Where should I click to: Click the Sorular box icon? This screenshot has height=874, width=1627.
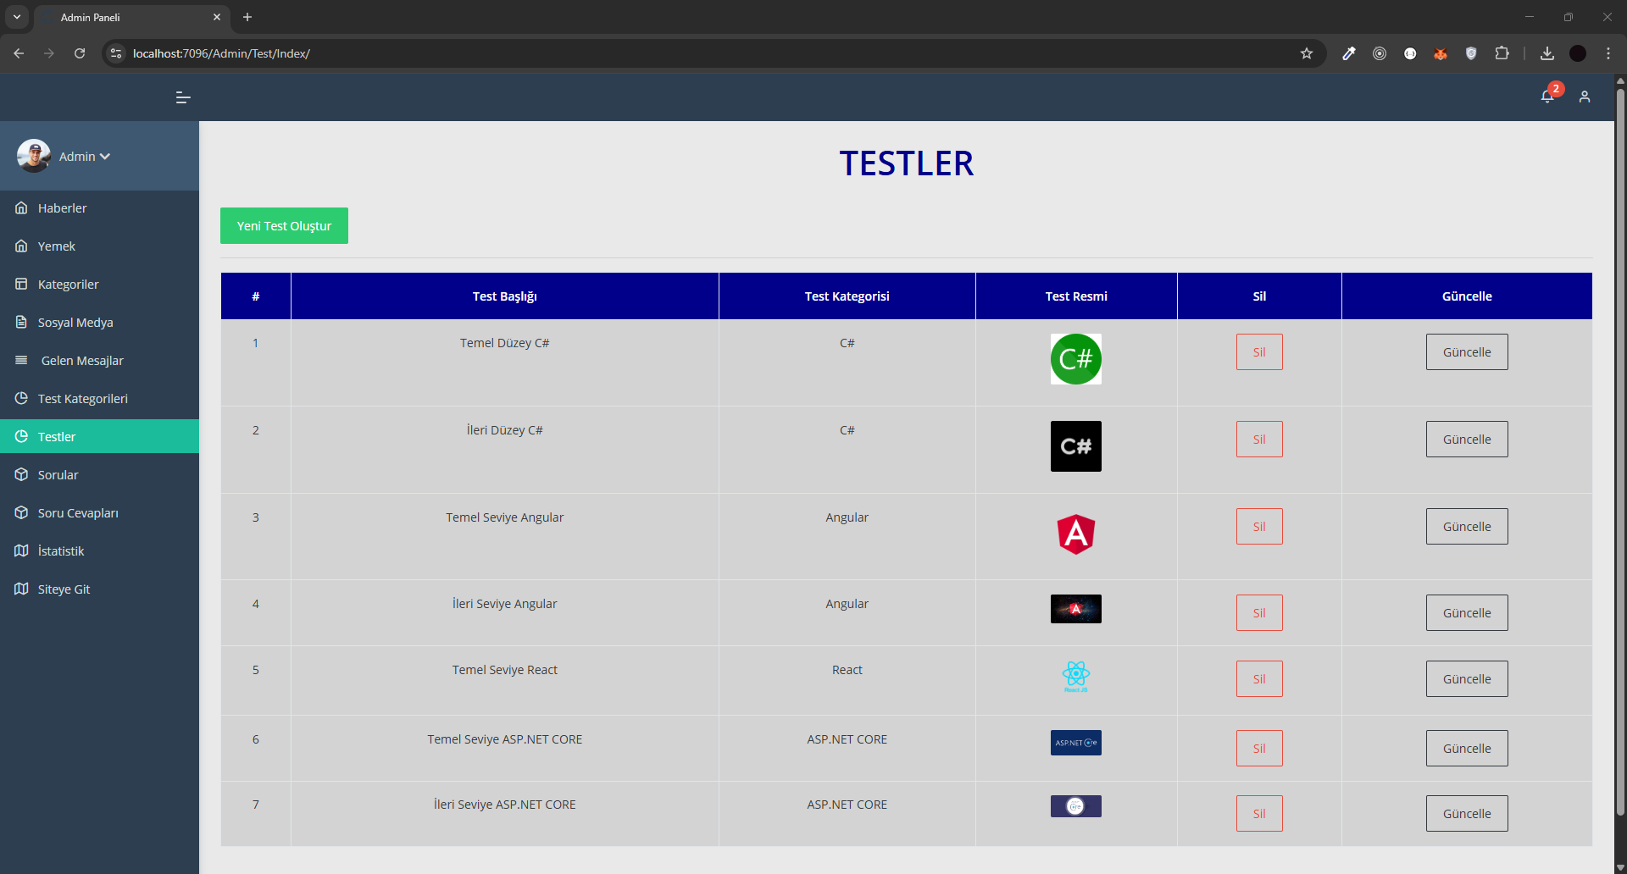tap(21, 474)
